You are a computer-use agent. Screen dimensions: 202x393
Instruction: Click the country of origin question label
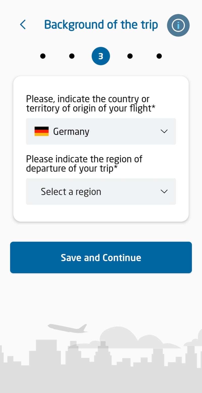coord(90,103)
